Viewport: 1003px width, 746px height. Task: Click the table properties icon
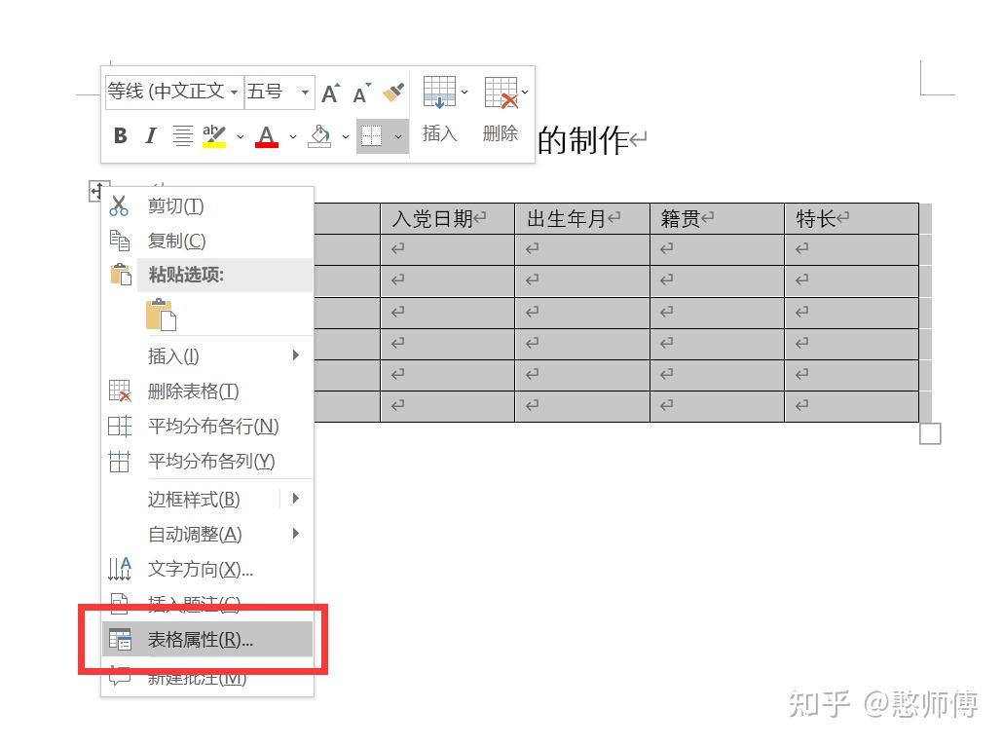click(x=120, y=639)
